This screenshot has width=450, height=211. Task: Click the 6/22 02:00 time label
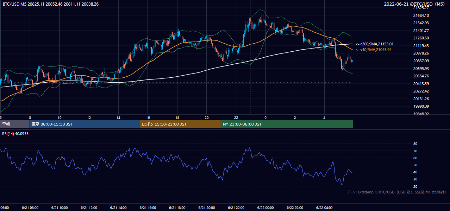point(295,207)
